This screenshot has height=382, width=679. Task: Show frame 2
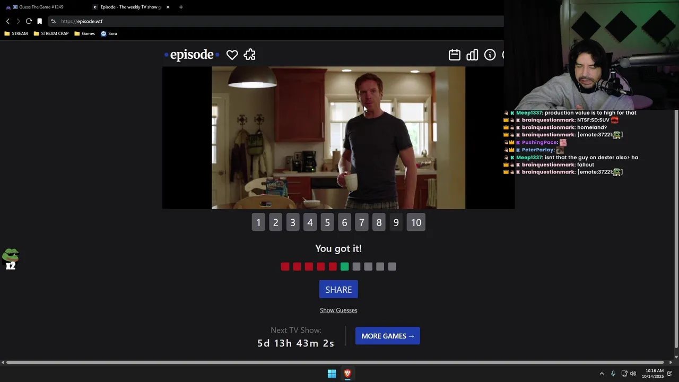tap(275, 223)
